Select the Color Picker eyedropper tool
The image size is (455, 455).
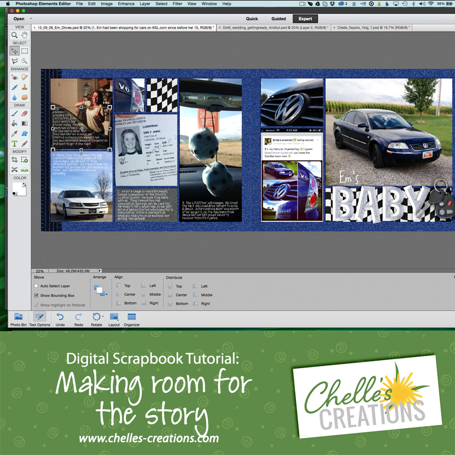[14, 133]
